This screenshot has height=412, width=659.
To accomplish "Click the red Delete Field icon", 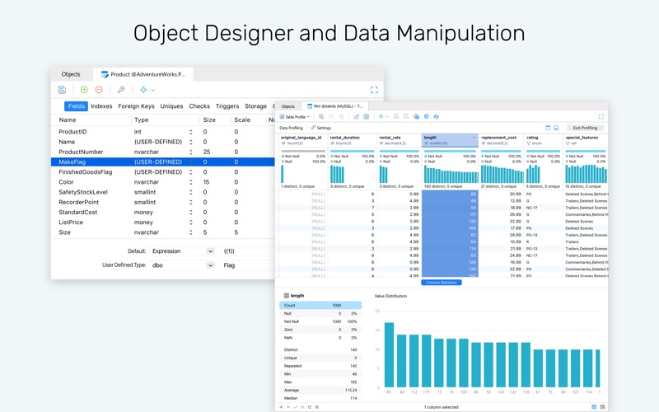I will pyautogui.click(x=99, y=90).
